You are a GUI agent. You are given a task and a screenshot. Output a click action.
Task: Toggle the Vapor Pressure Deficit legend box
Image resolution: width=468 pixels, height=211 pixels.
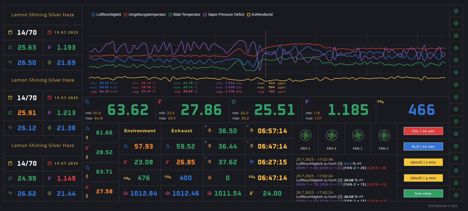click(205, 15)
